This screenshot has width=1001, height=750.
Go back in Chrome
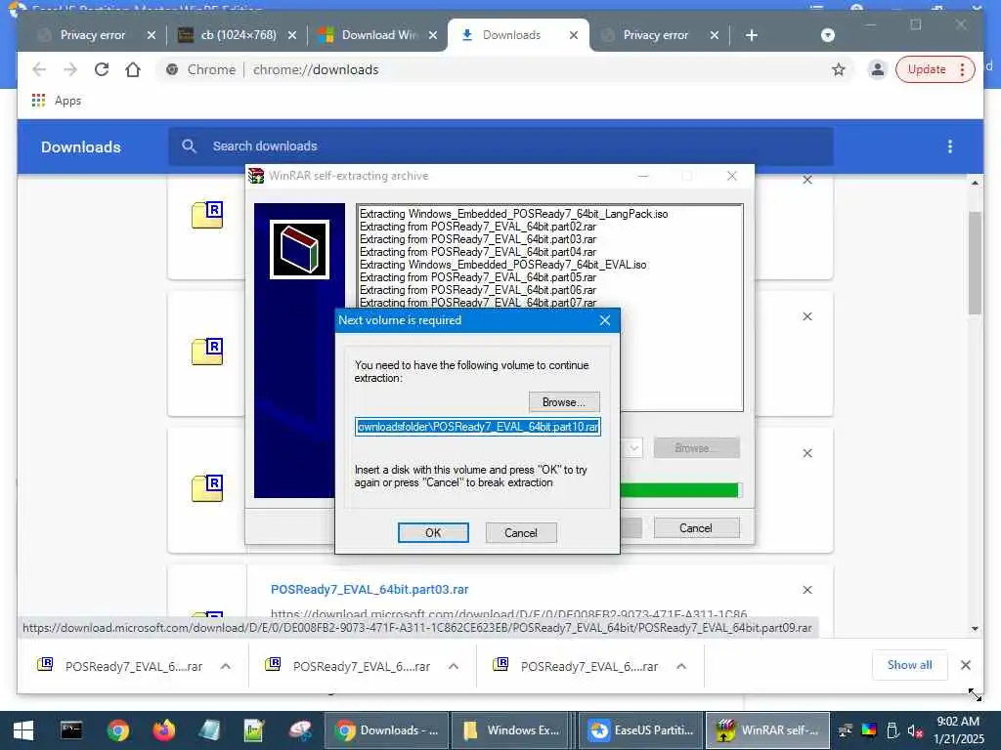[39, 69]
